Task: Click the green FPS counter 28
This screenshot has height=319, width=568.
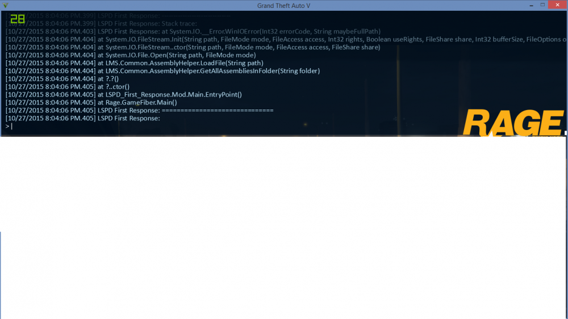Action: click(18, 19)
